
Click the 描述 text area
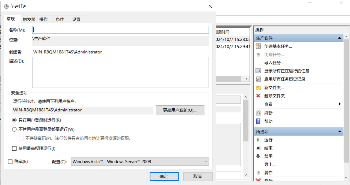coord(120,72)
